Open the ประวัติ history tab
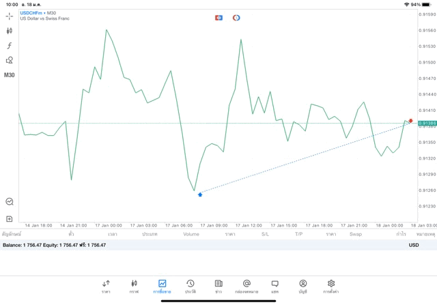The width and height of the screenshot is (437, 305). click(x=190, y=286)
